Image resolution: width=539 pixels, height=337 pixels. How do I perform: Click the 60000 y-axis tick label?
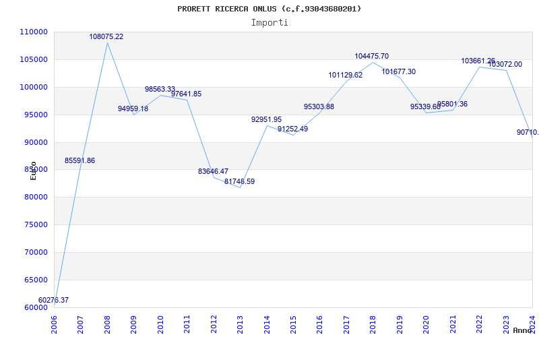tap(36, 307)
